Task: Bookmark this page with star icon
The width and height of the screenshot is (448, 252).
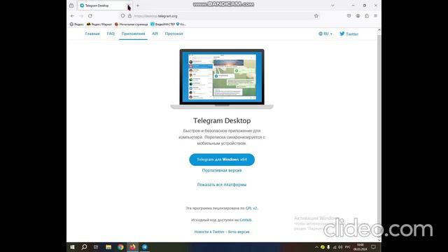Action: [316, 16]
